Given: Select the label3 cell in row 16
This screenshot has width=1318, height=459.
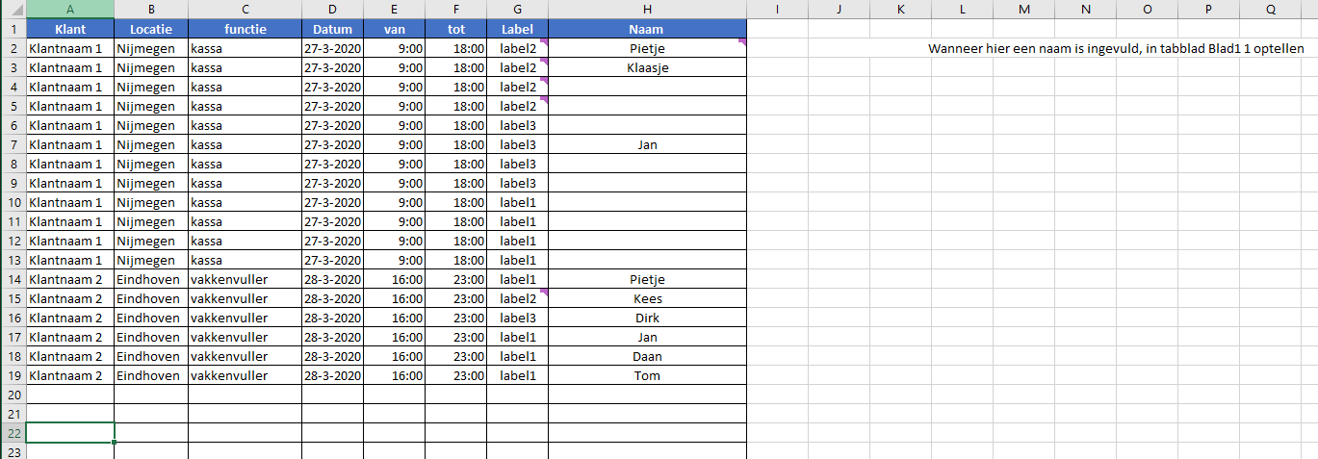Looking at the screenshot, I should 517,318.
